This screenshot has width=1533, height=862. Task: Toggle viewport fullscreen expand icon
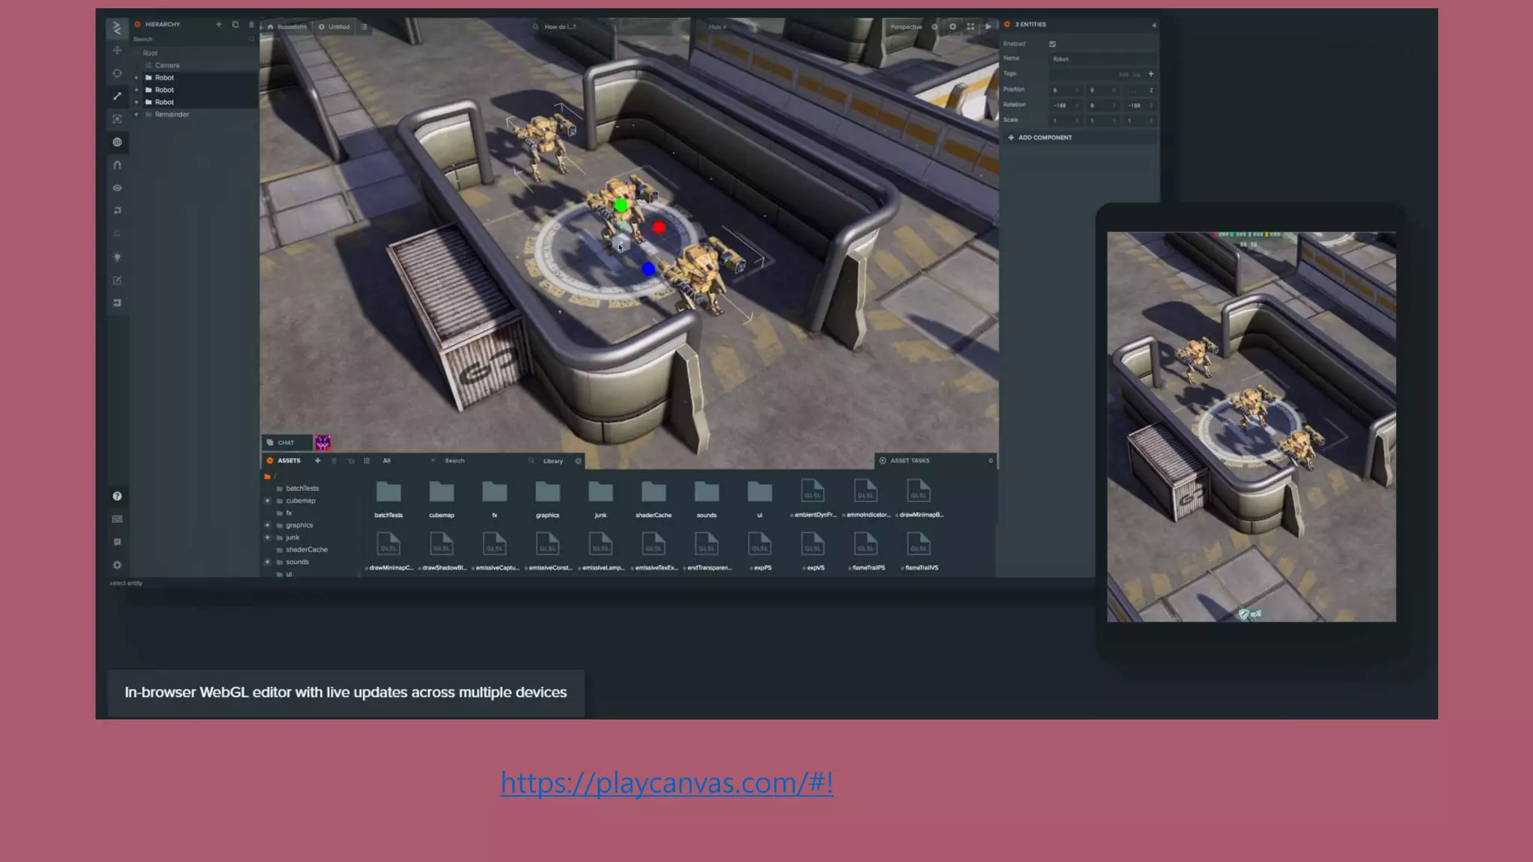[971, 27]
